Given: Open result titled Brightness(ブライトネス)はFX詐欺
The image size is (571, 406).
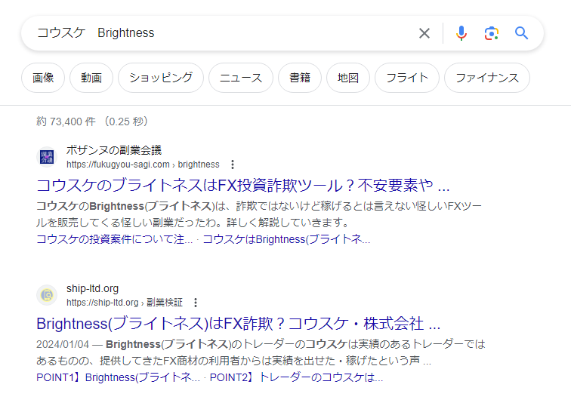Looking at the screenshot, I should [x=238, y=324].
